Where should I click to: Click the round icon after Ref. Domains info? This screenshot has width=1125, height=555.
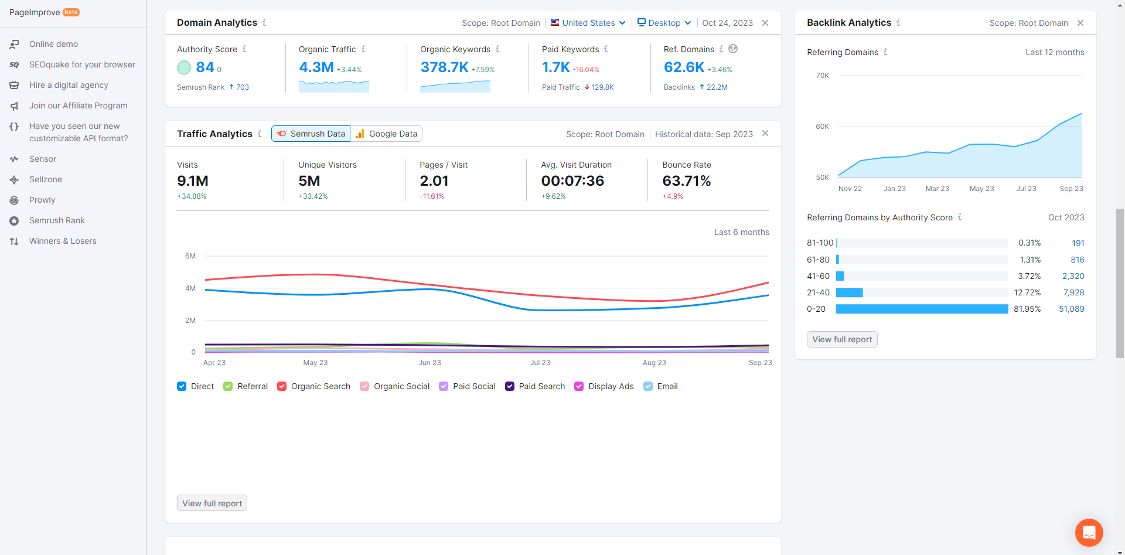(733, 49)
